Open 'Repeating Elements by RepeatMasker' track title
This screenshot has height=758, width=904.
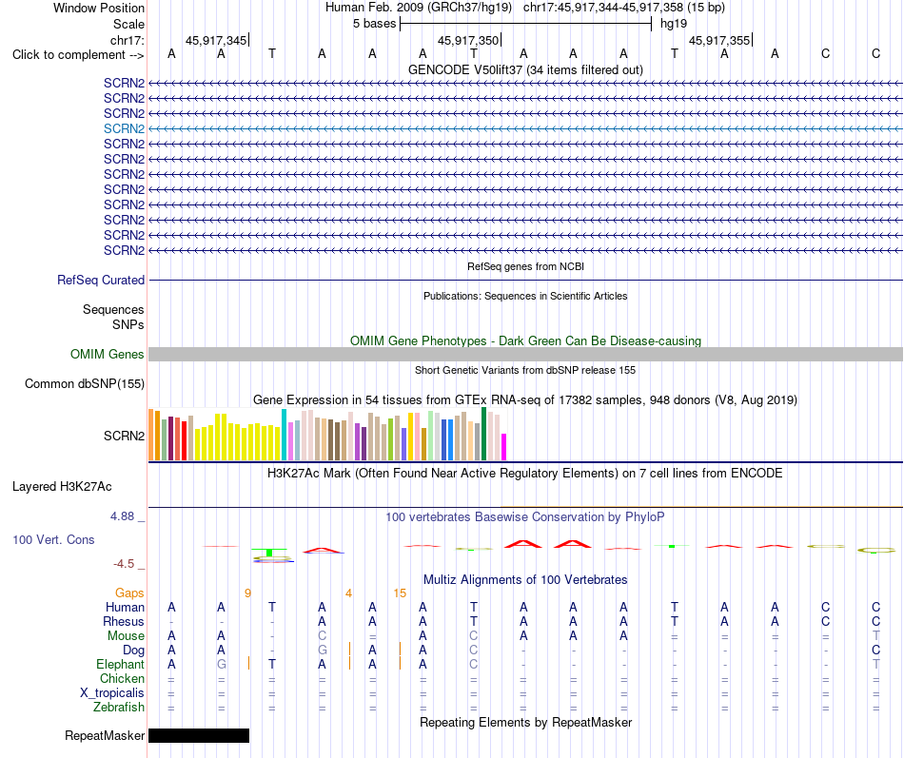(x=525, y=722)
